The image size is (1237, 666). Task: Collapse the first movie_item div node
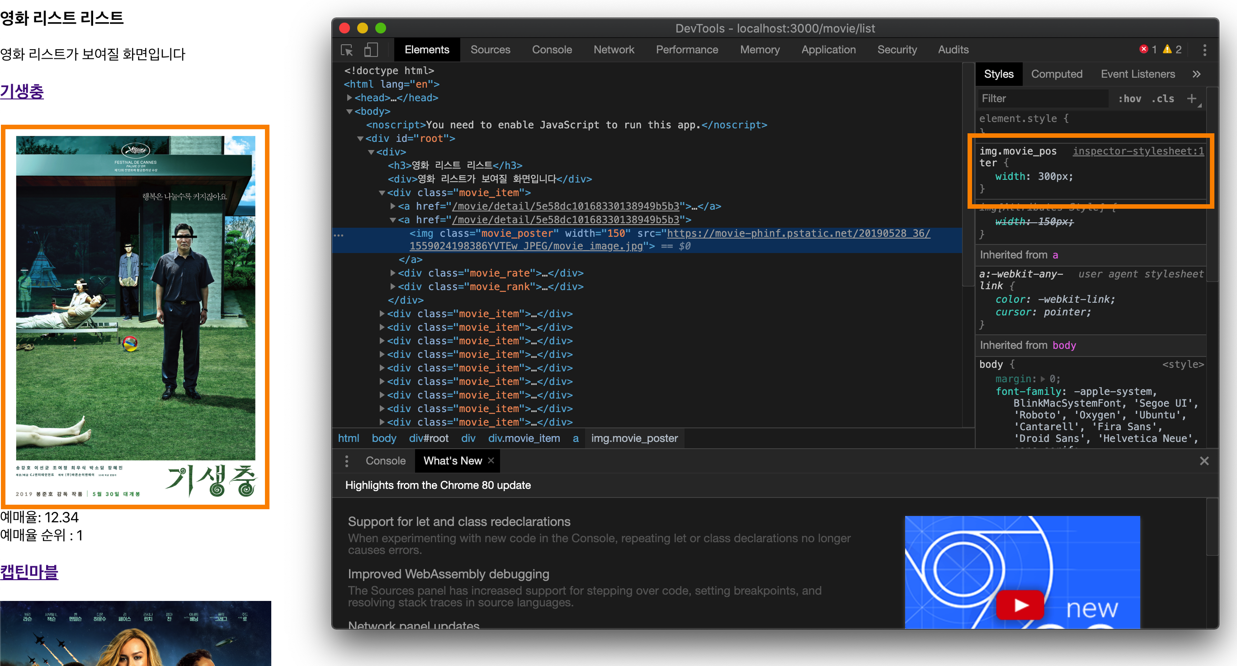(382, 193)
